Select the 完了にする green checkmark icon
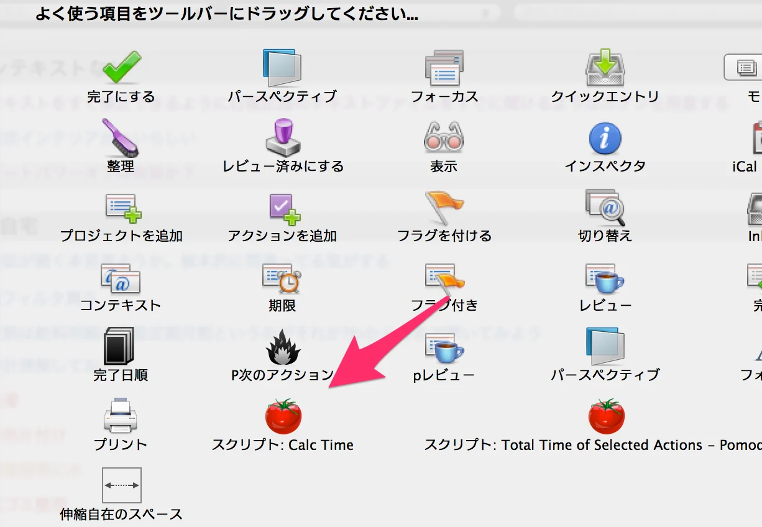Screen dimensions: 762x527 (x=121, y=68)
